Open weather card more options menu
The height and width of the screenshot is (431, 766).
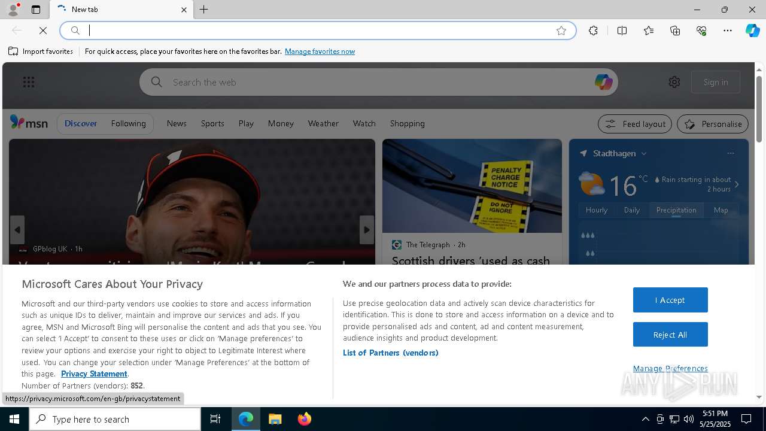pos(730,153)
